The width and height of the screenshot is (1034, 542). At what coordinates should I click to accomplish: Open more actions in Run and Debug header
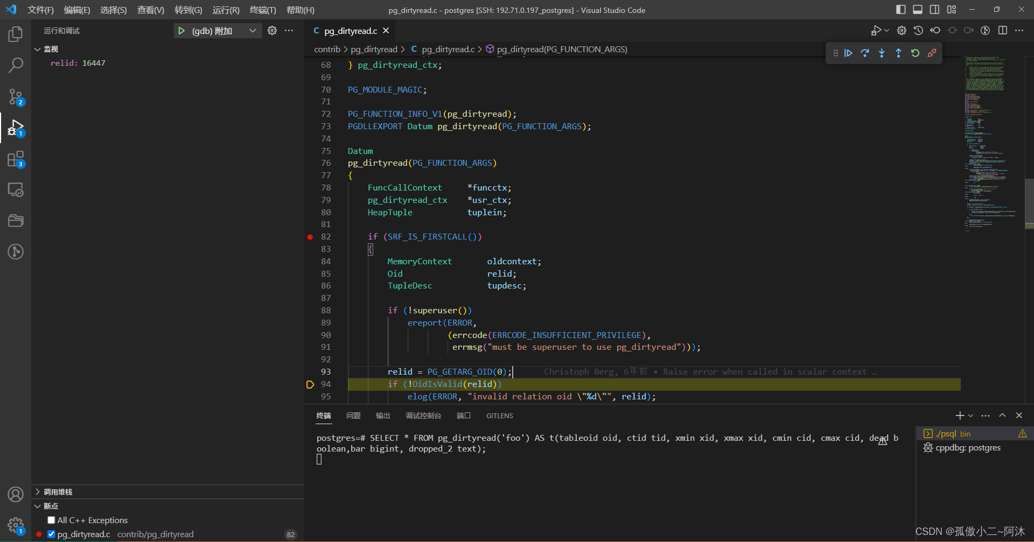[x=289, y=31]
